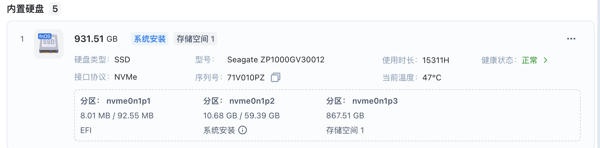Image resolution: width=600 pixels, height=148 pixels.
Task: Click the 系统安装 blue tag
Action: tap(150, 39)
